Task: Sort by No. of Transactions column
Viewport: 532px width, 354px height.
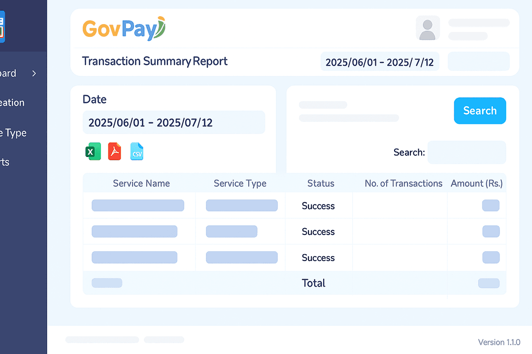Action: coord(403,183)
